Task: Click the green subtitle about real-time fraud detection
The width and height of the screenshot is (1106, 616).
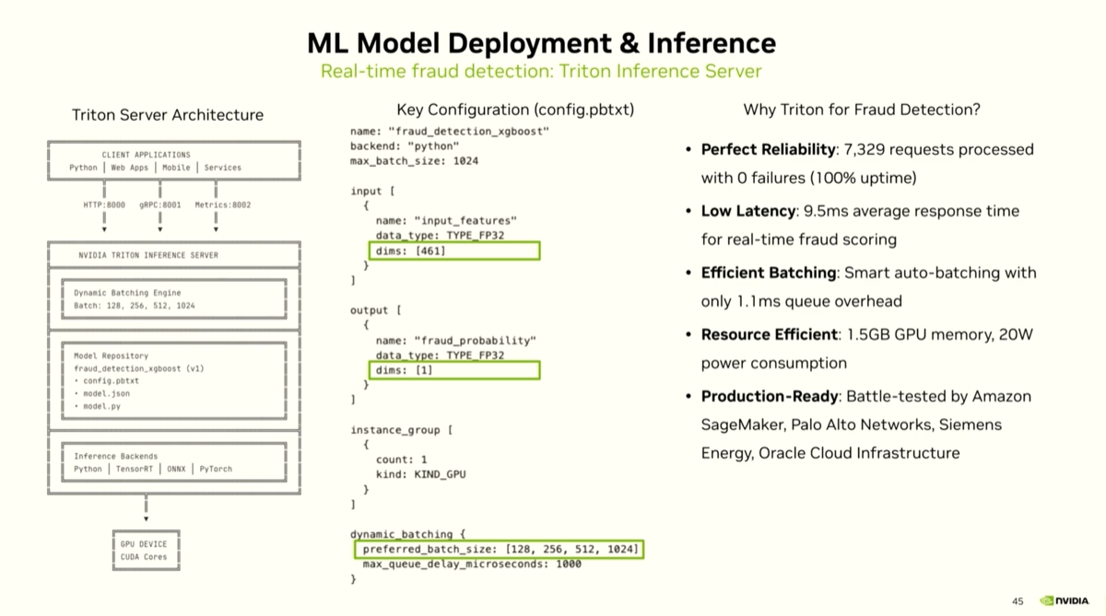Action: (541, 72)
